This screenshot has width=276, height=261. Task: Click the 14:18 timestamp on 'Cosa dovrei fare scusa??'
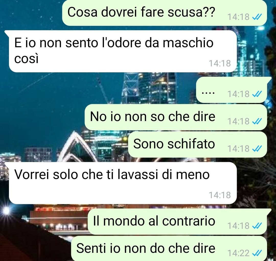(238, 17)
